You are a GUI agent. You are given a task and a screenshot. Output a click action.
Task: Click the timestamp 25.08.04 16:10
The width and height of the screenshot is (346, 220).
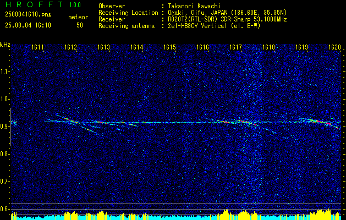[28, 25]
